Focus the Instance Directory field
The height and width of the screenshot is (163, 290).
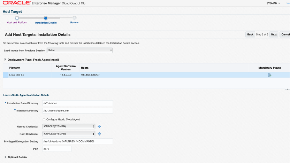tap(77, 110)
